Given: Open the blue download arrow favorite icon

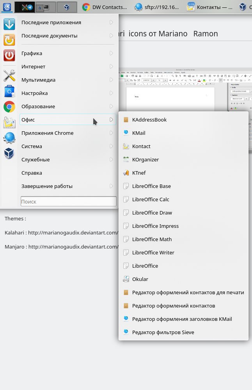Looking at the screenshot, I should tap(9, 24).
